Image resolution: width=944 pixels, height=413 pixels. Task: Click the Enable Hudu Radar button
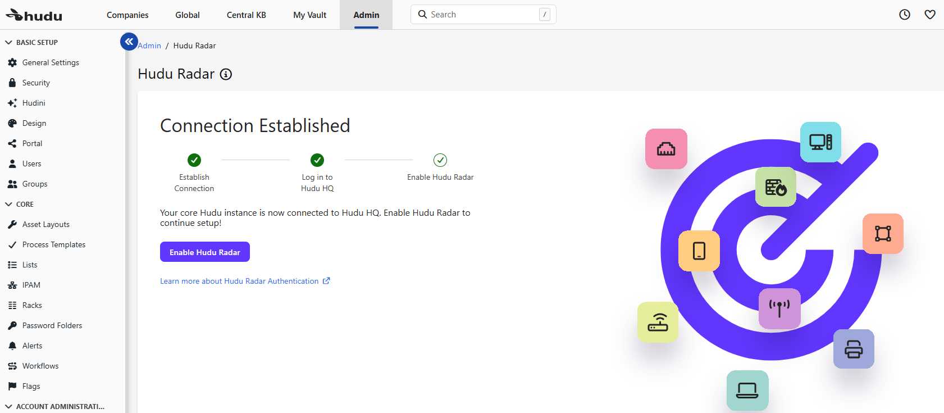coord(205,252)
